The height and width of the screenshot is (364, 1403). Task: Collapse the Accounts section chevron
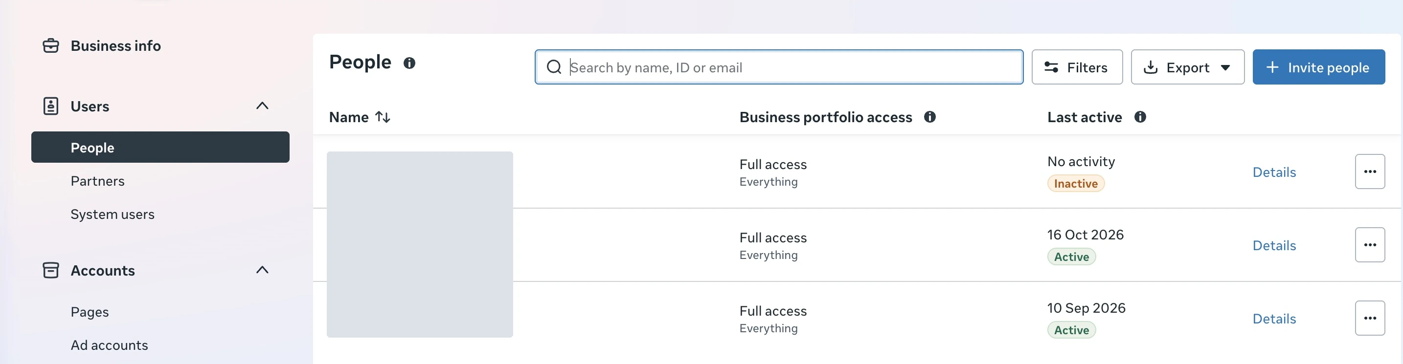tap(263, 270)
